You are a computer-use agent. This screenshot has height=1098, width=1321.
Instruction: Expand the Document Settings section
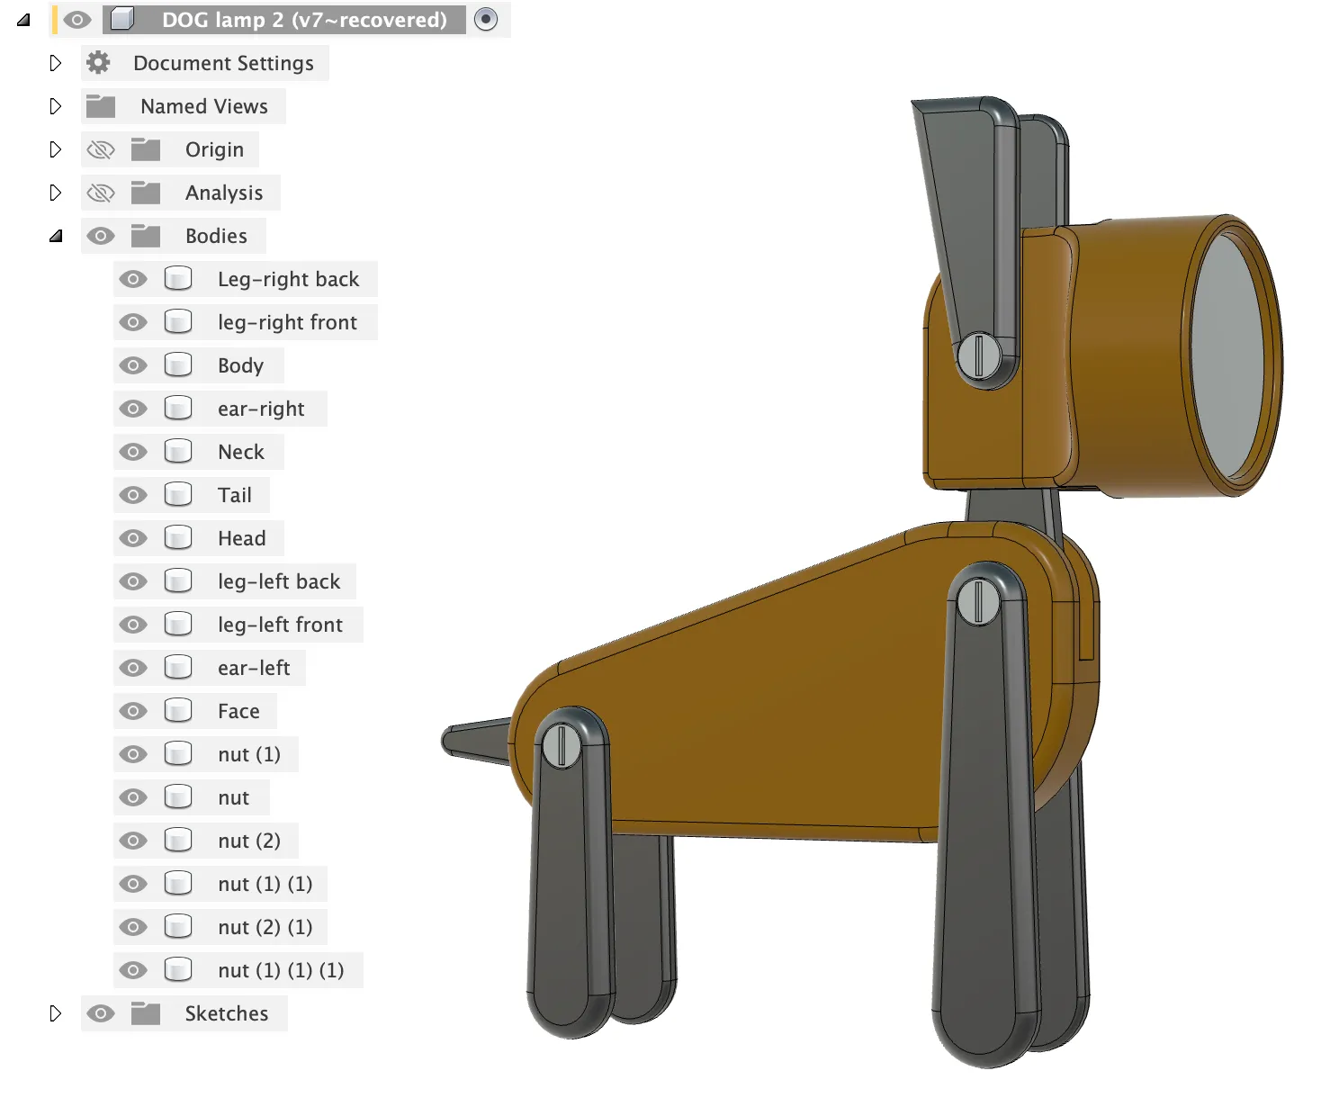pos(56,62)
